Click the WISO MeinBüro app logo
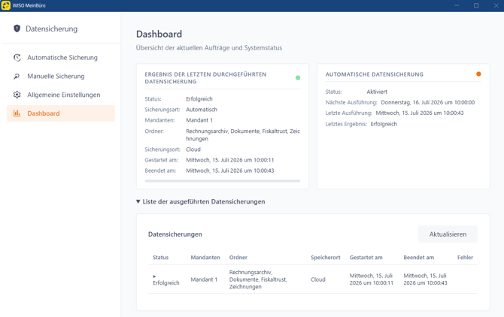504x317 pixels. 5,5
